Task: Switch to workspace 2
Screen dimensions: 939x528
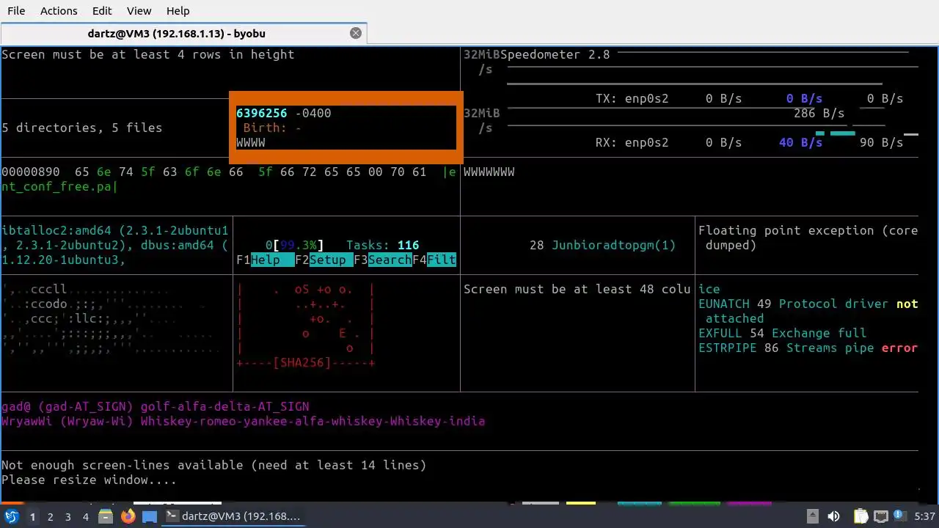Action: point(50,516)
